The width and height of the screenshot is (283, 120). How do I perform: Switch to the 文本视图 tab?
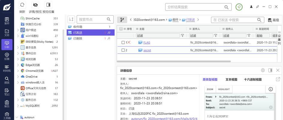[x=231, y=79]
